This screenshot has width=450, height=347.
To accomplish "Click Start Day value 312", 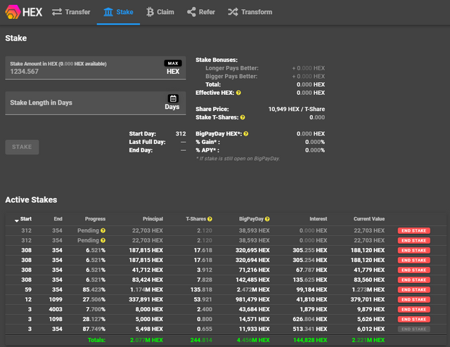I will tap(181, 133).
